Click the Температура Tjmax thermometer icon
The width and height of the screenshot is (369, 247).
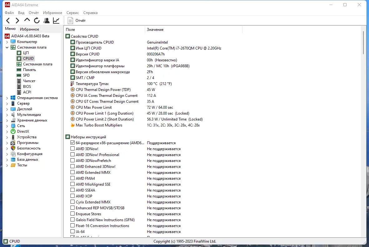click(72, 84)
